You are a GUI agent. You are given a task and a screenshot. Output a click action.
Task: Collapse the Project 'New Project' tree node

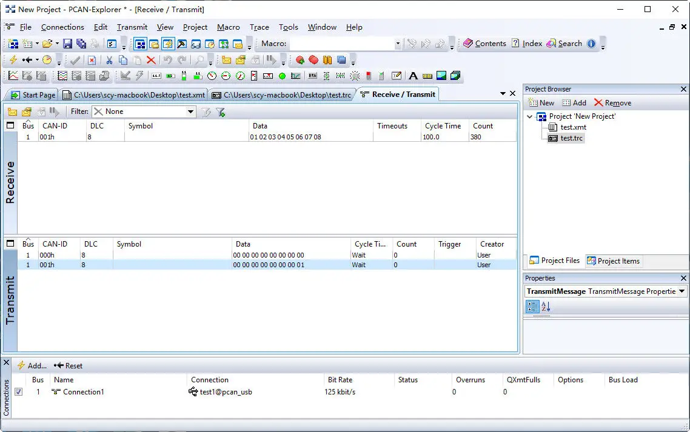pos(530,116)
